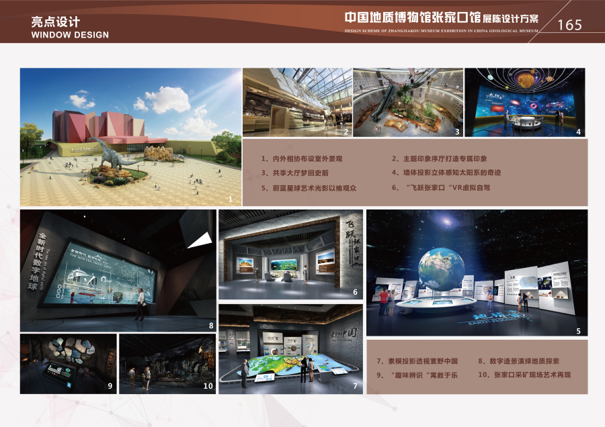The height and width of the screenshot is (427, 605).
Task: Click the page number 165
Action: (569, 25)
